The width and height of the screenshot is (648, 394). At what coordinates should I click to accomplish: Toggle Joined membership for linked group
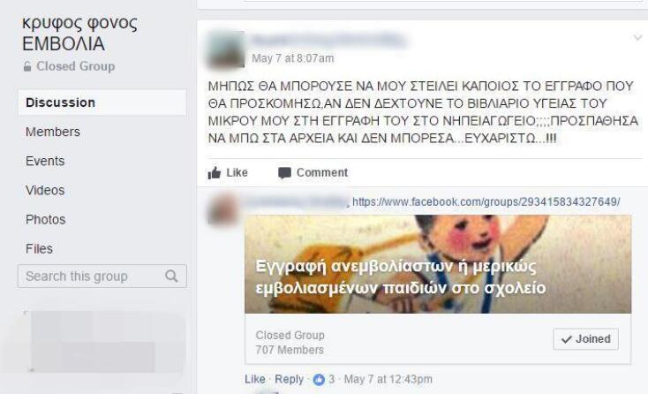coord(585,339)
